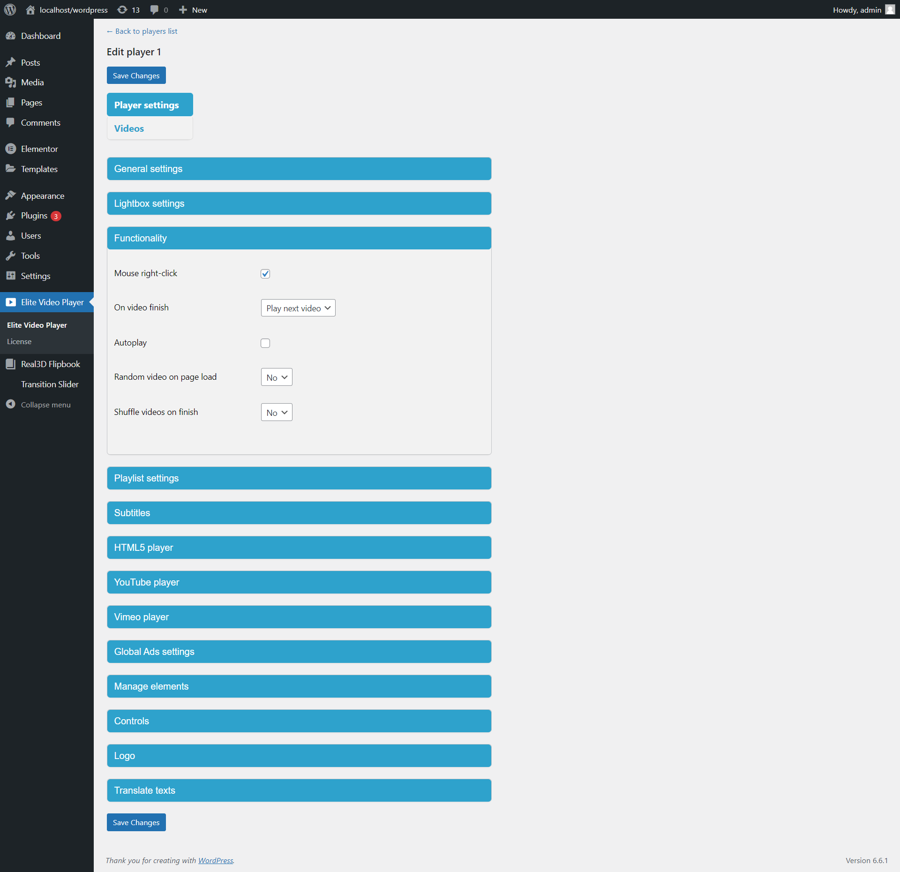900x872 pixels.
Task: Open the License submenu item
Action: pyautogui.click(x=19, y=342)
